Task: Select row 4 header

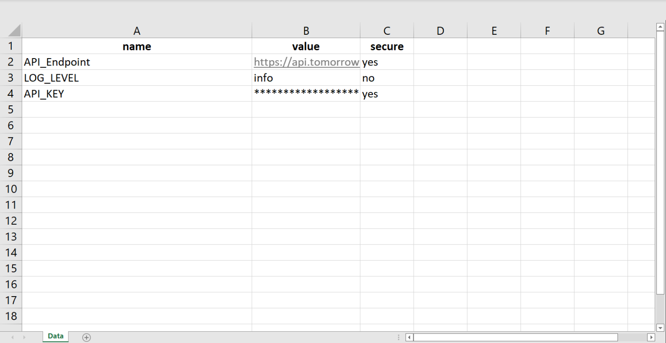Action: click(x=11, y=94)
